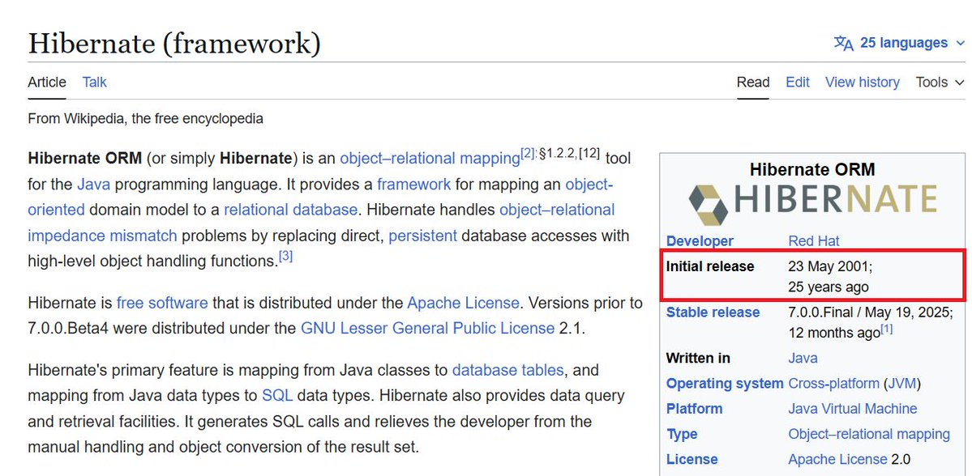972x476 pixels.
Task: Open citation [2] reference
Action: 527,153
